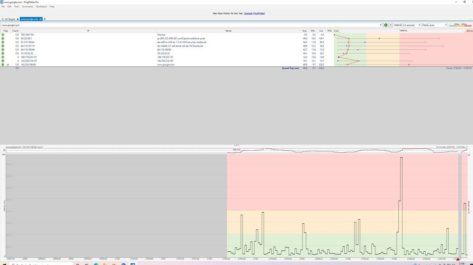
Task: Select hop 5 circle icon for 84.116.190.94
Action: 3,50
